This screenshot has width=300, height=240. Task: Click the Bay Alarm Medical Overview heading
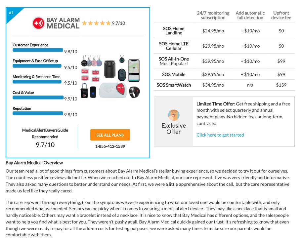34,163
